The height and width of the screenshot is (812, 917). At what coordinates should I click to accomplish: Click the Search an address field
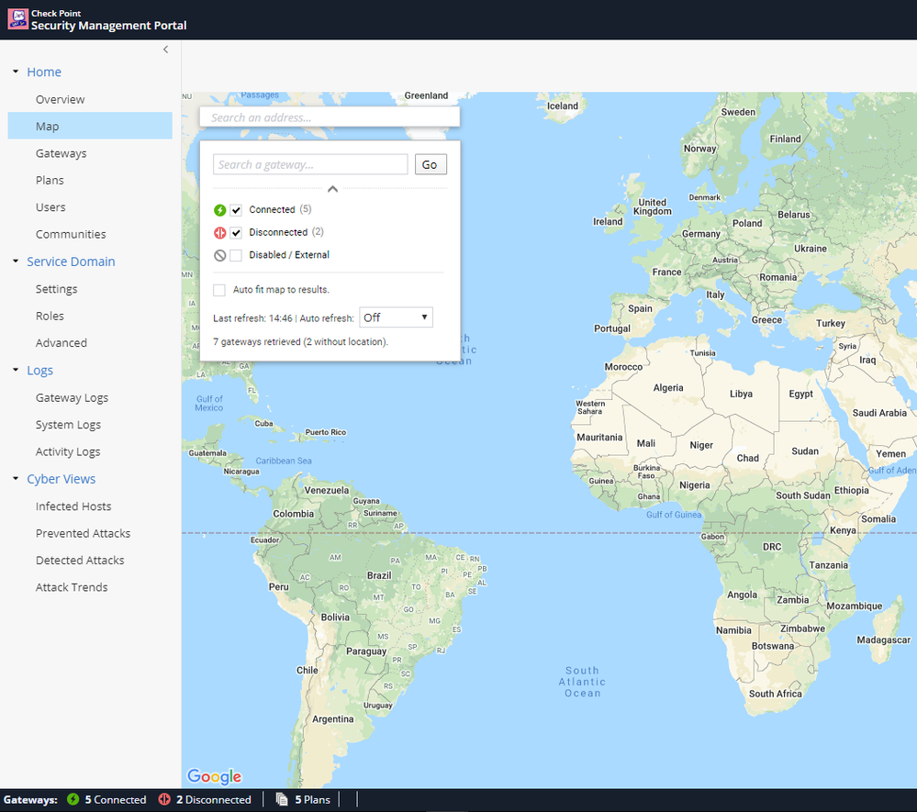330,117
